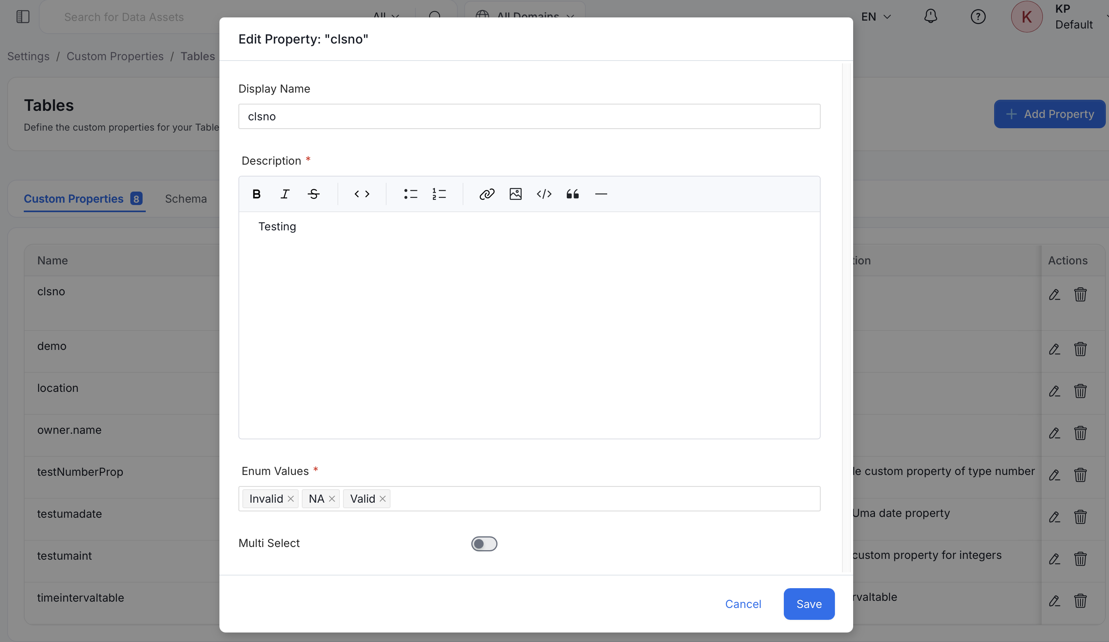
Task: Apply strikethrough formatting in the editor
Action: pyautogui.click(x=314, y=194)
